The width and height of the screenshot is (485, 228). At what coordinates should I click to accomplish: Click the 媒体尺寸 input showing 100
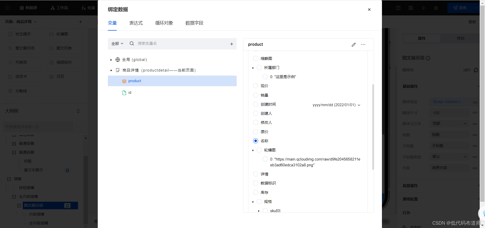click(449, 113)
